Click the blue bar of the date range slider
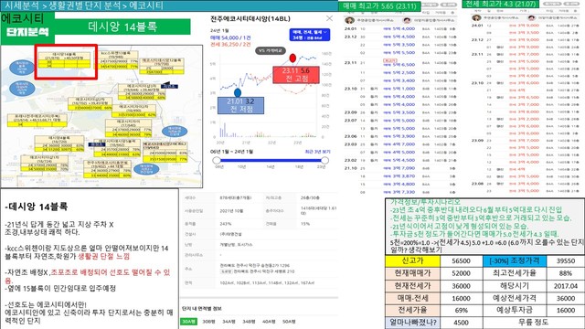This screenshot has height=329, width=585. pos(271,161)
